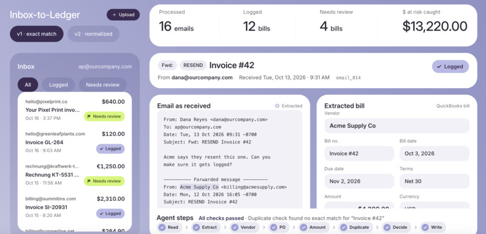
Task: Click the RESEND tag chip
Action: tap(193, 65)
